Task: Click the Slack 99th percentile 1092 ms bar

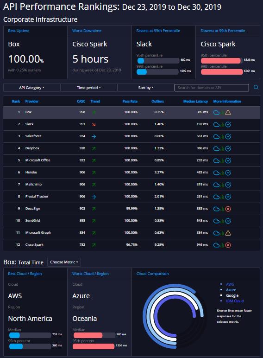Action: pyautogui.click(x=157, y=72)
